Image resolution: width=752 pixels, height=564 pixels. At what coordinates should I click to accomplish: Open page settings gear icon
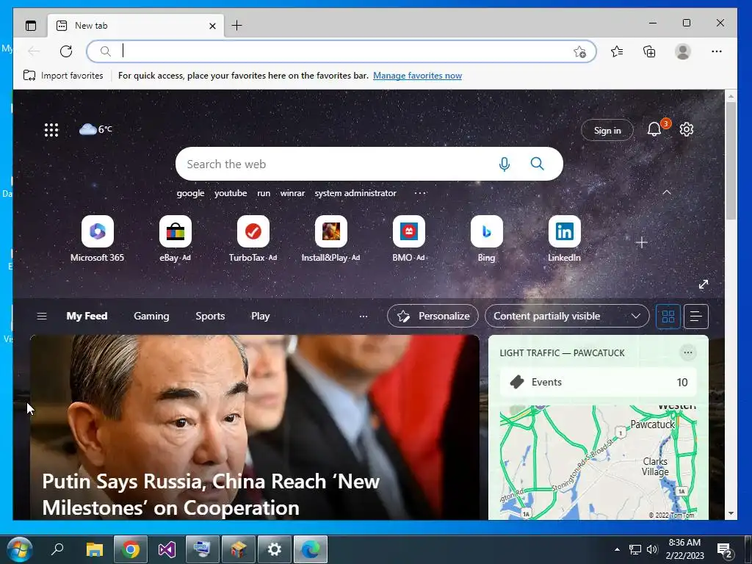tap(687, 129)
